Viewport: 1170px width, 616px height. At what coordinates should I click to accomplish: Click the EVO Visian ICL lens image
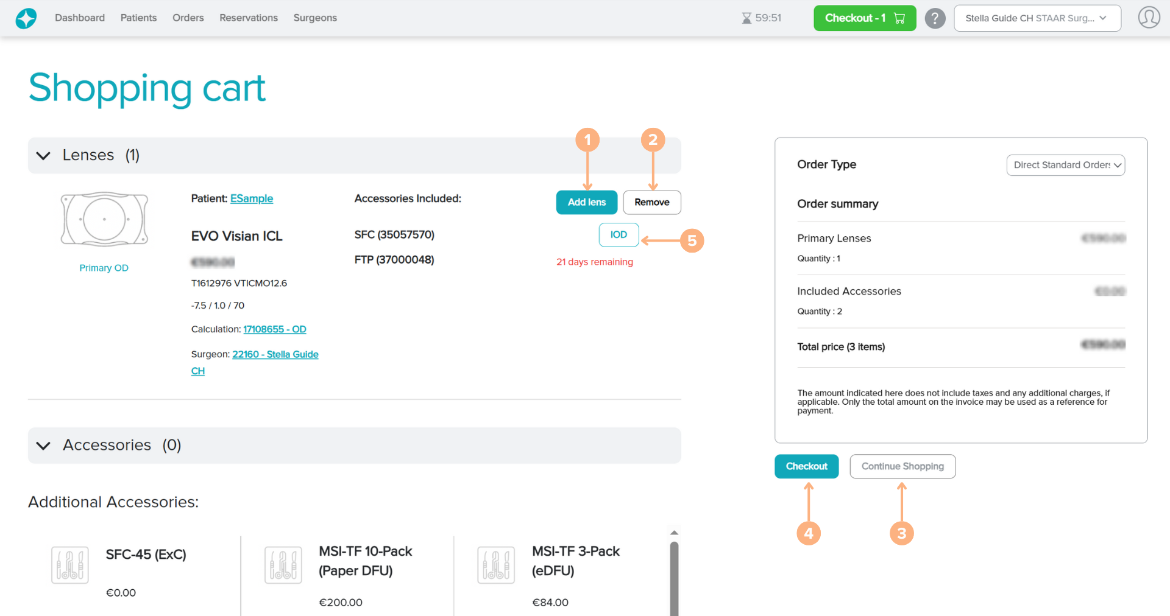click(x=104, y=219)
